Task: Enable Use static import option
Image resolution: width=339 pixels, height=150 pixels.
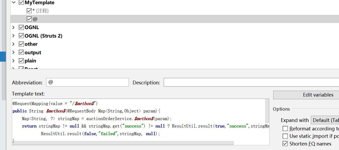Action: [x=285, y=136]
